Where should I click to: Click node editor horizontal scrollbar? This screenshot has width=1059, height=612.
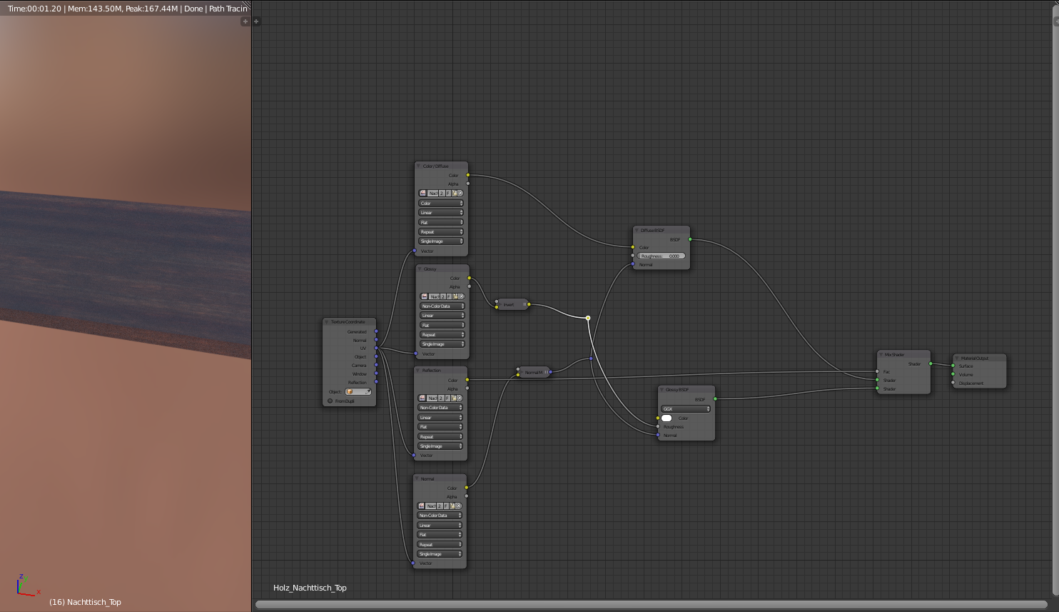651,605
